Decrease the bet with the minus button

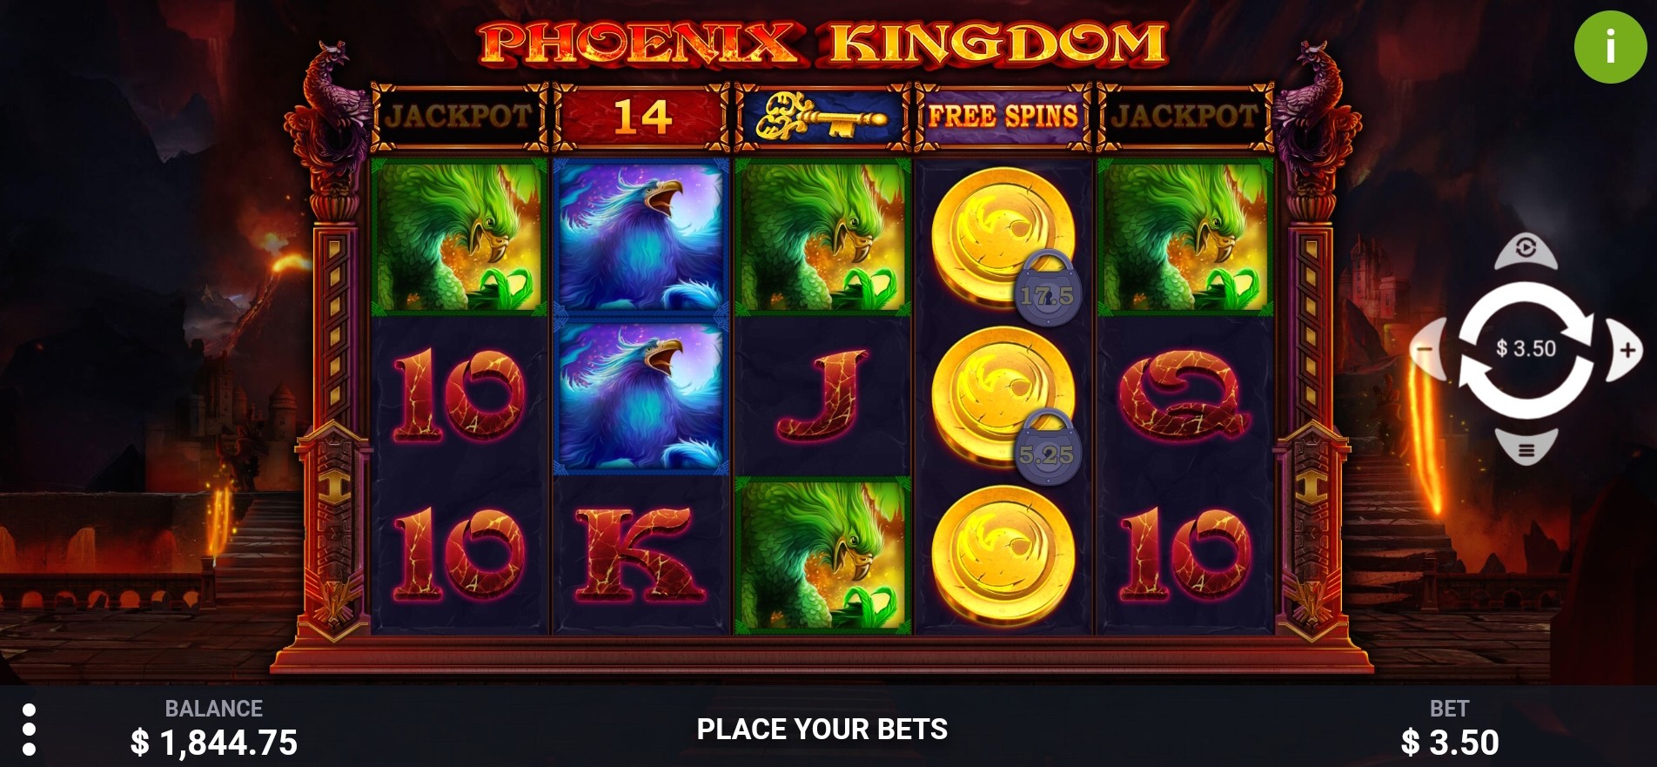coord(1427,350)
